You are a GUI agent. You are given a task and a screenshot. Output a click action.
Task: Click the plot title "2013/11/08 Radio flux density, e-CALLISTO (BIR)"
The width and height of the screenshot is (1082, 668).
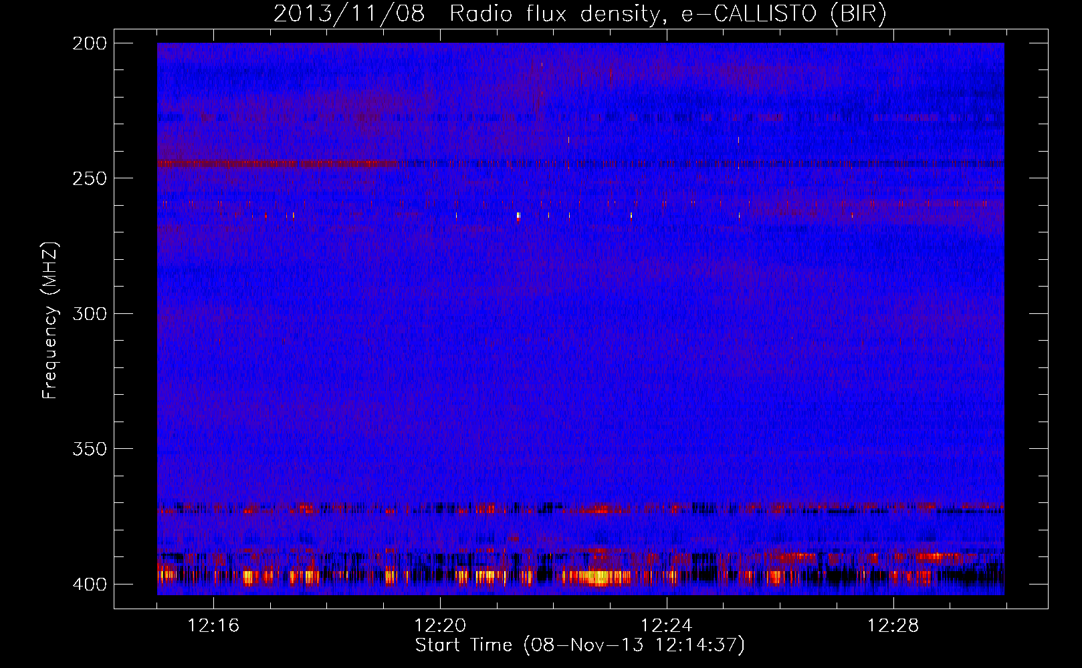click(580, 14)
